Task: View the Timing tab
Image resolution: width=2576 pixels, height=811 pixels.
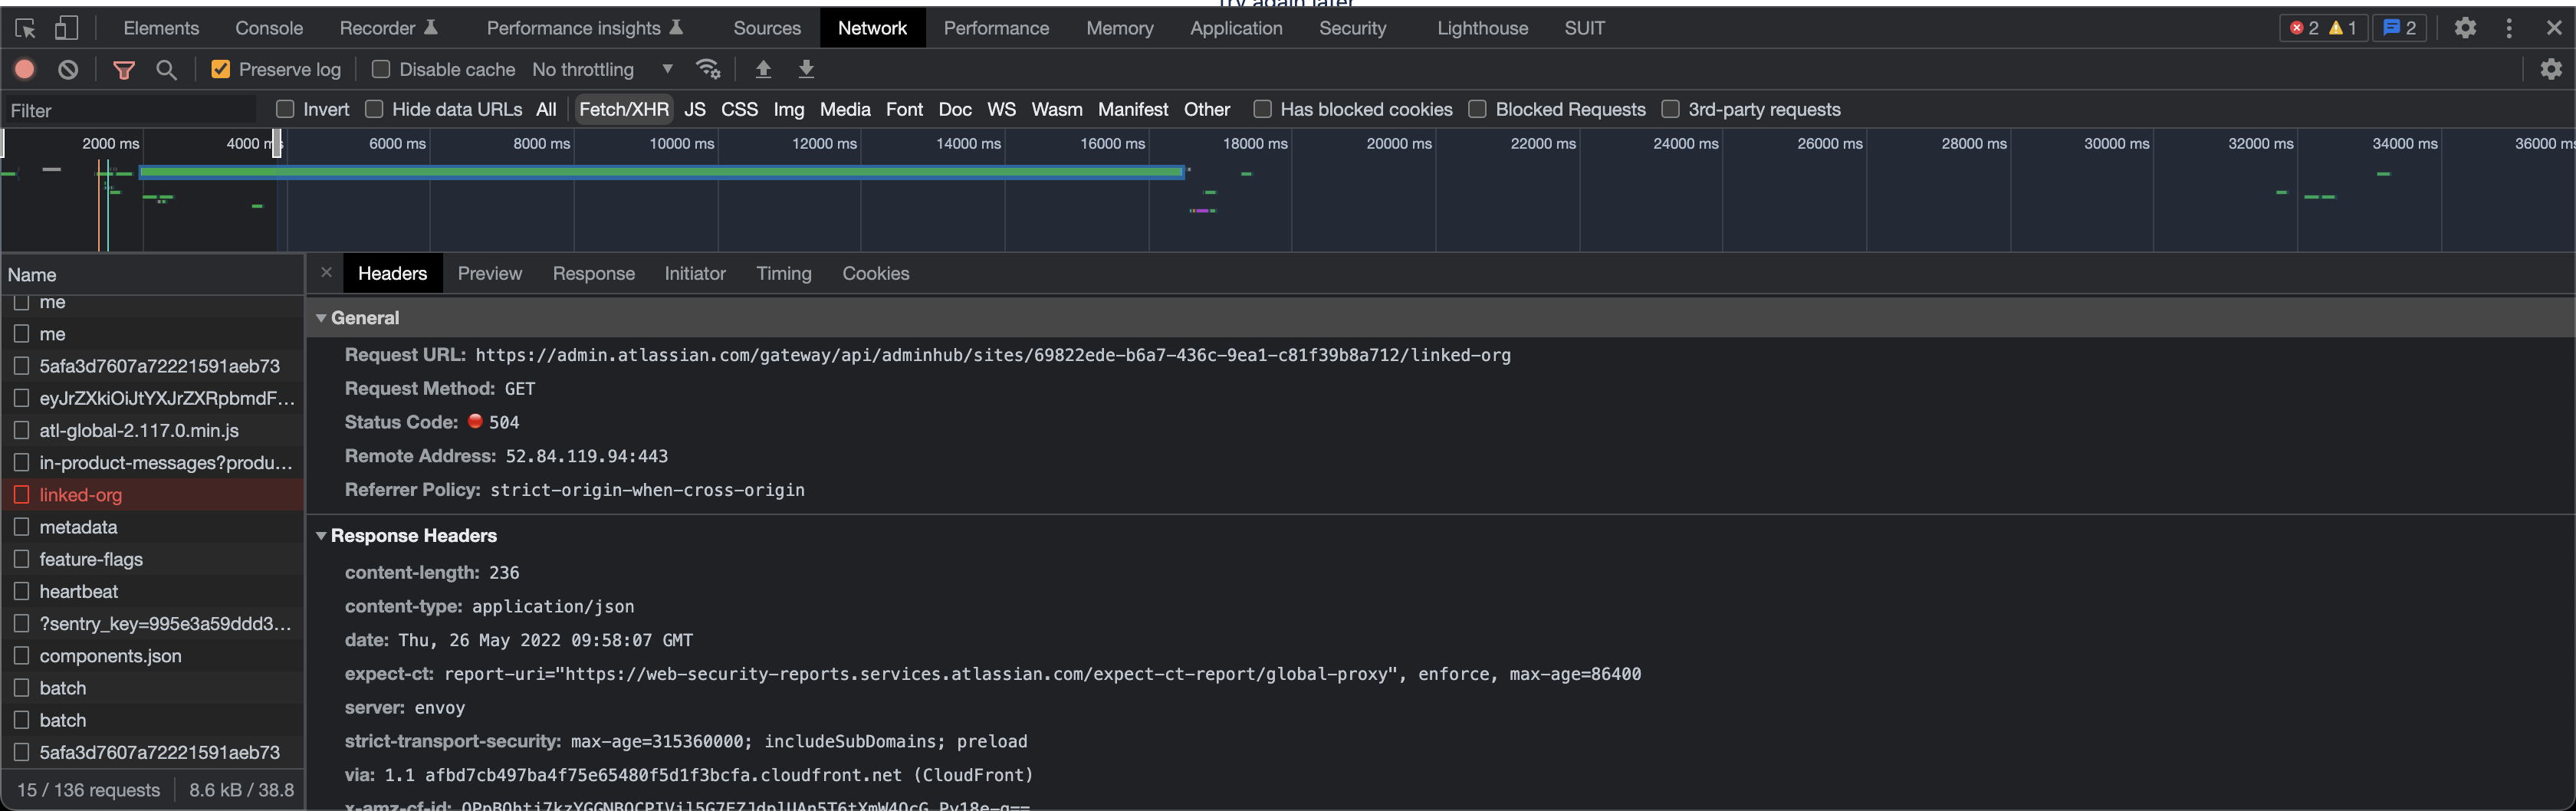Action: pos(784,273)
